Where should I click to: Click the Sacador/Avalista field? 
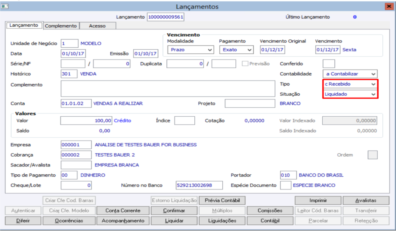pyautogui.click(x=76, y=165)
